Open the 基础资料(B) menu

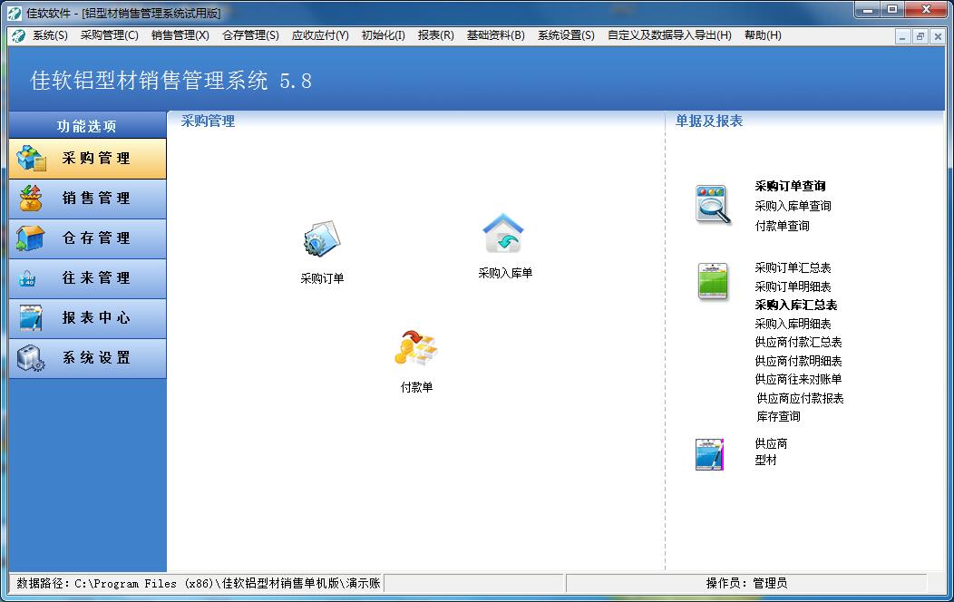click(x=496, y=35)
